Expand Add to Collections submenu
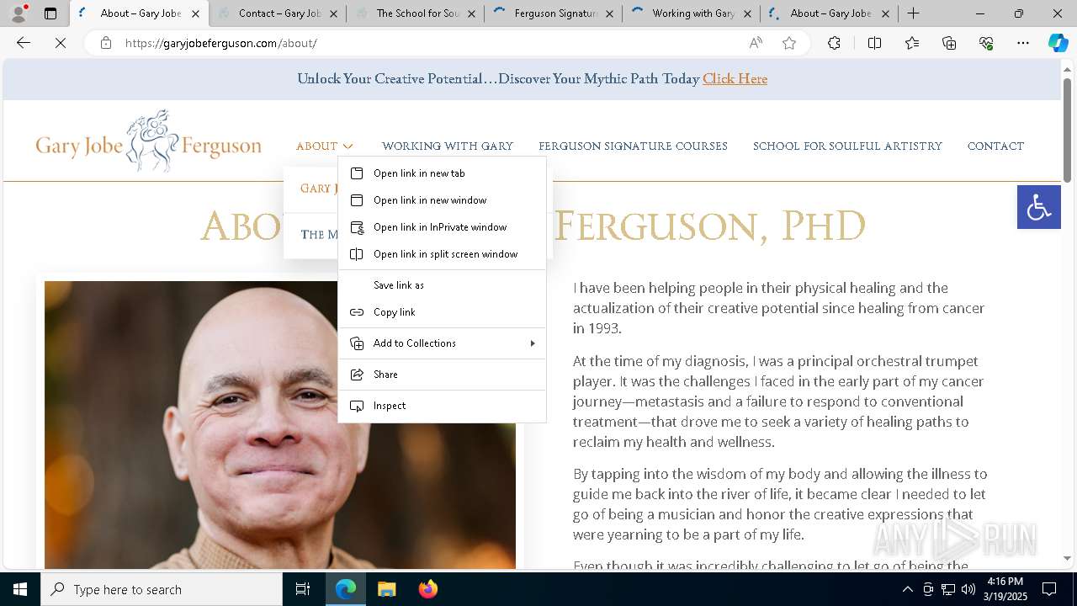Viewport: 1077px width, 606px height. pos(442,343)
